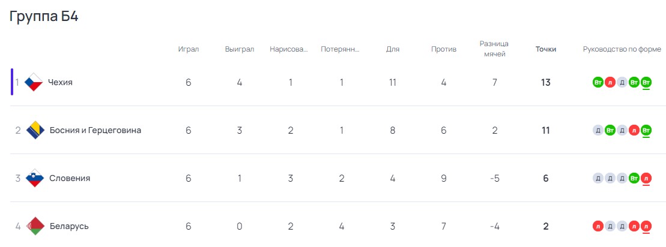Screen dimensions: 666x247
Task: Click the Выиграл column header
Action: pos(240,49)
